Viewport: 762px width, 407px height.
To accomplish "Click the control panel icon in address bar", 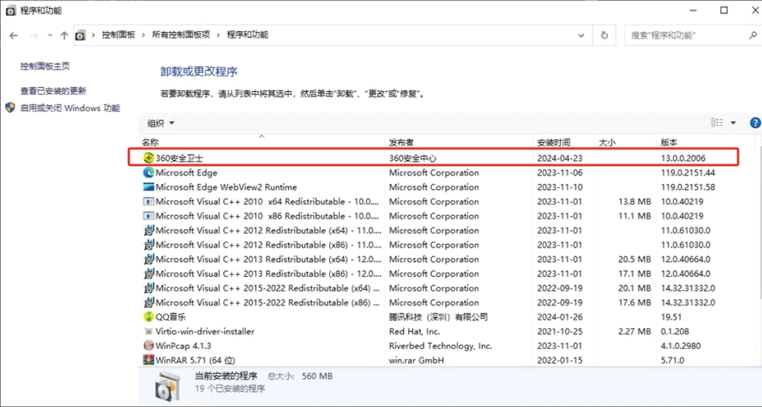I will [80, 35].
